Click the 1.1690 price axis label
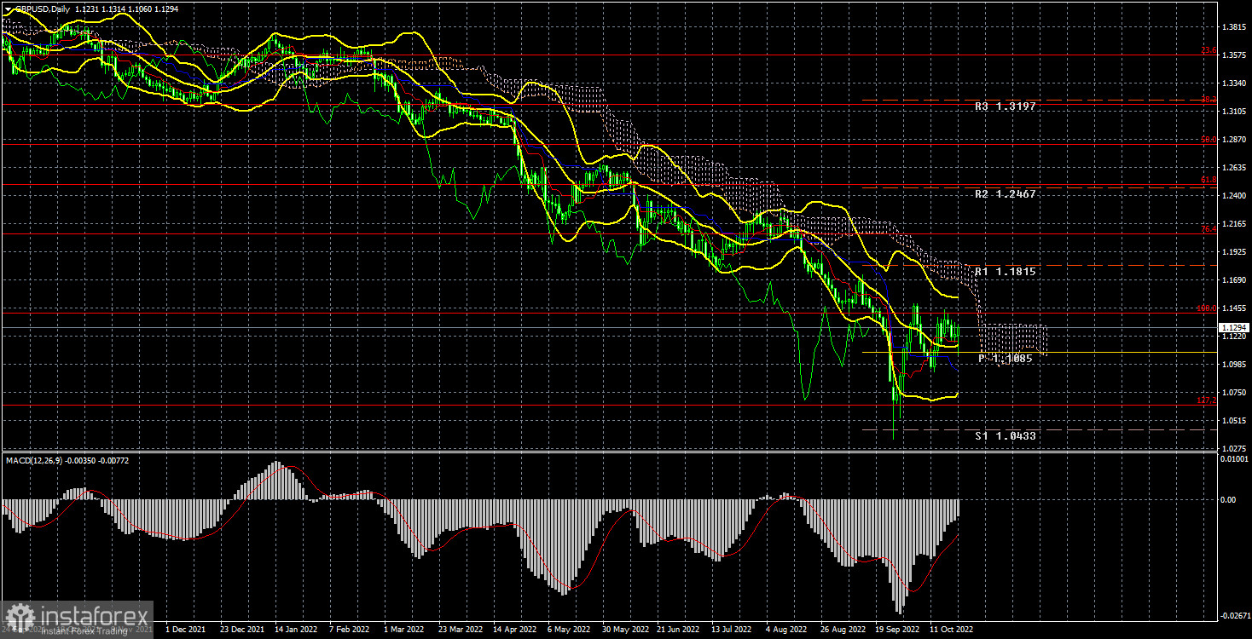Viewport: 1252px width, 639px height. (x=1233, y=280)
